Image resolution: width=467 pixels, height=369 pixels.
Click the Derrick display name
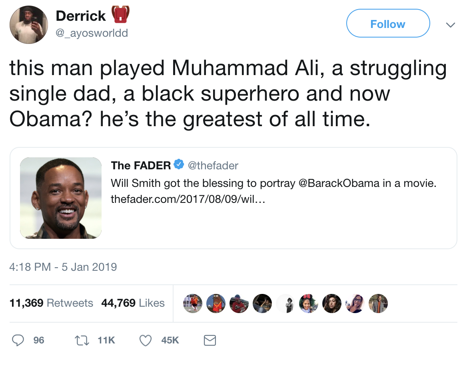click(x=81, y=16)
